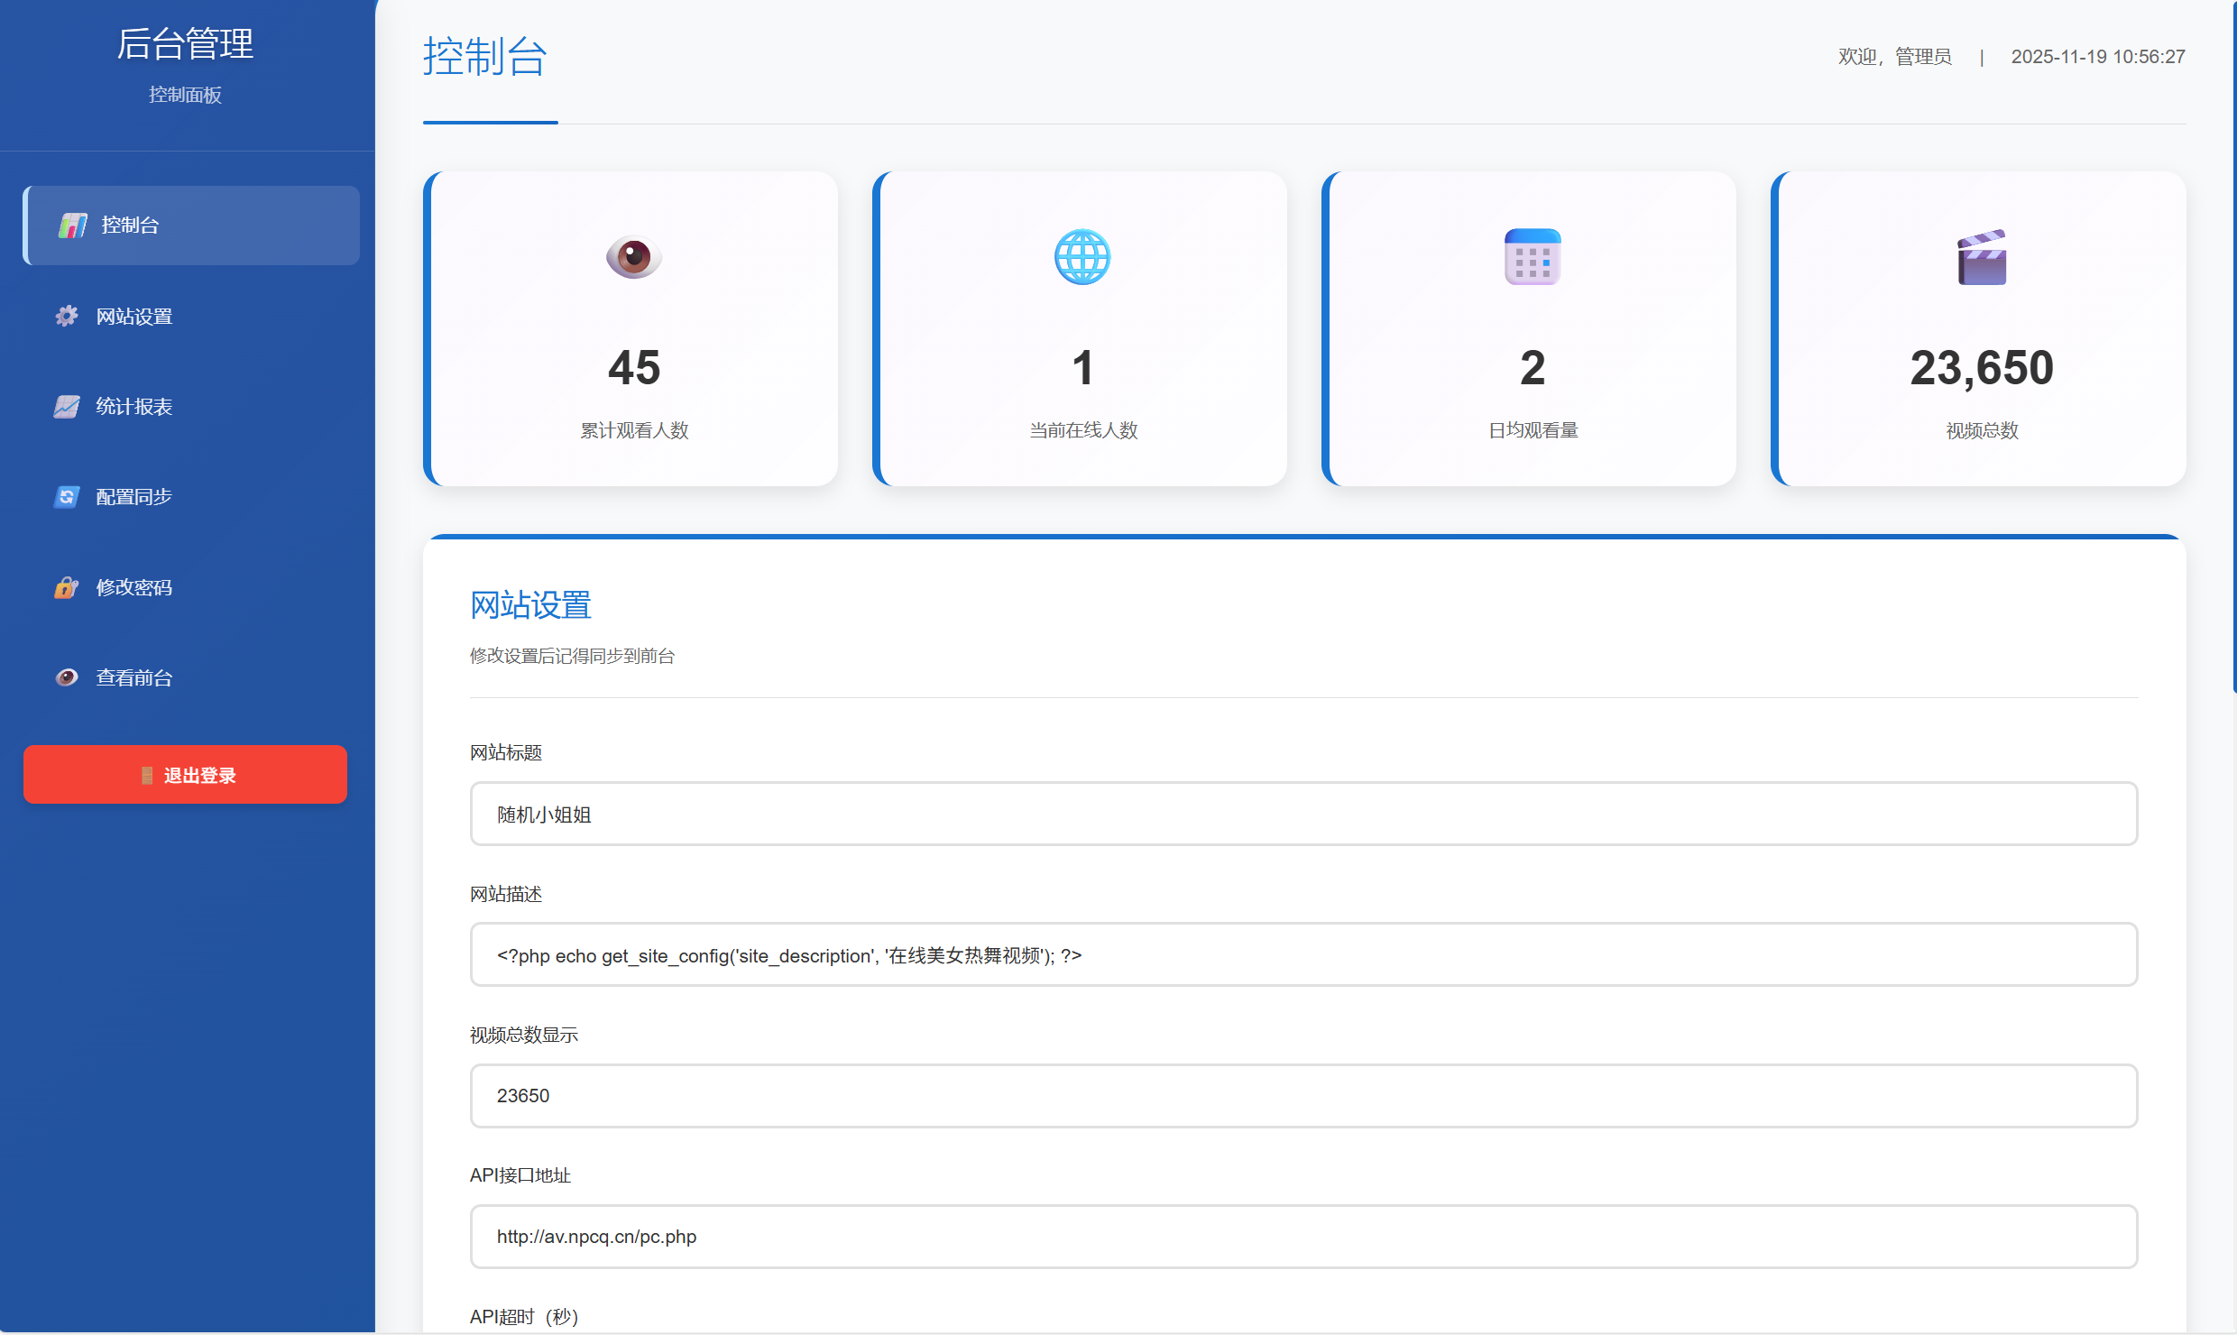Viewport: 2237px width, 1335px height.
Task: Click the sync icon next to 配置同步
Action: point(67,496)
